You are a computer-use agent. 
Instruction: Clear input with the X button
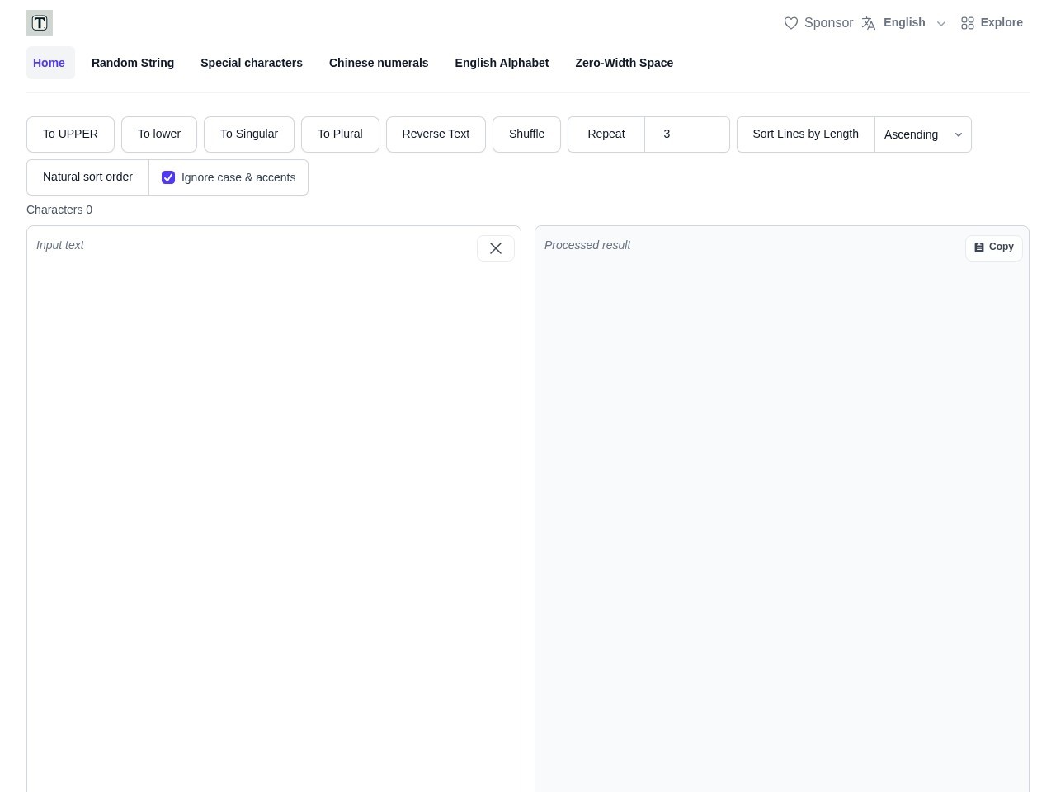coord(496,248)
